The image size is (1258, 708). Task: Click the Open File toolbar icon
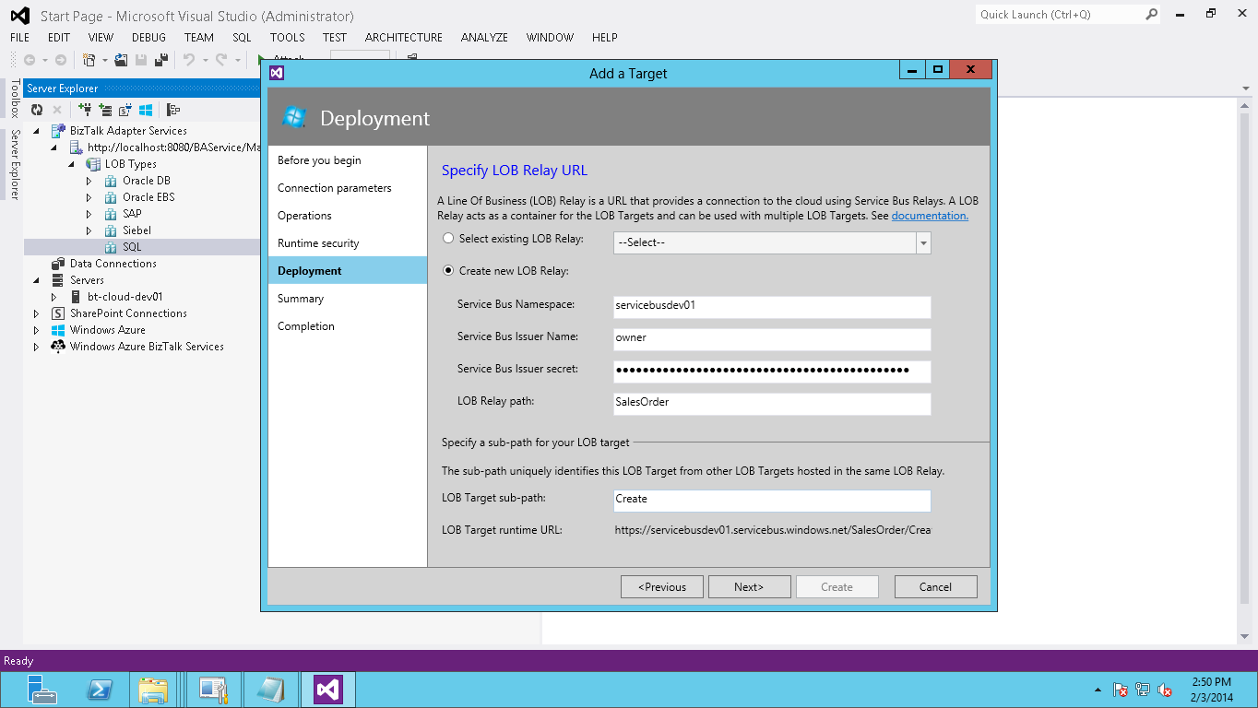click(121, 60)
